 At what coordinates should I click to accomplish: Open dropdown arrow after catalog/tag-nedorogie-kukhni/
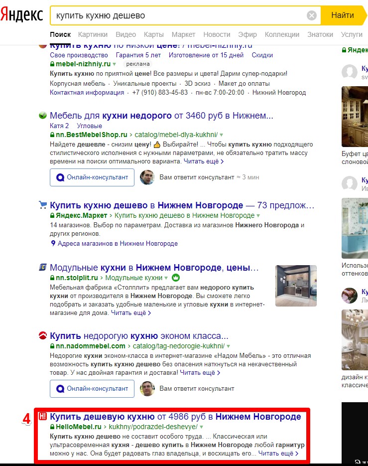[x=229, y=346]
